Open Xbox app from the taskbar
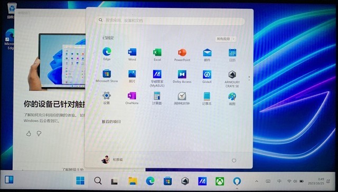 pyautogui.click(x=220, y=181)
